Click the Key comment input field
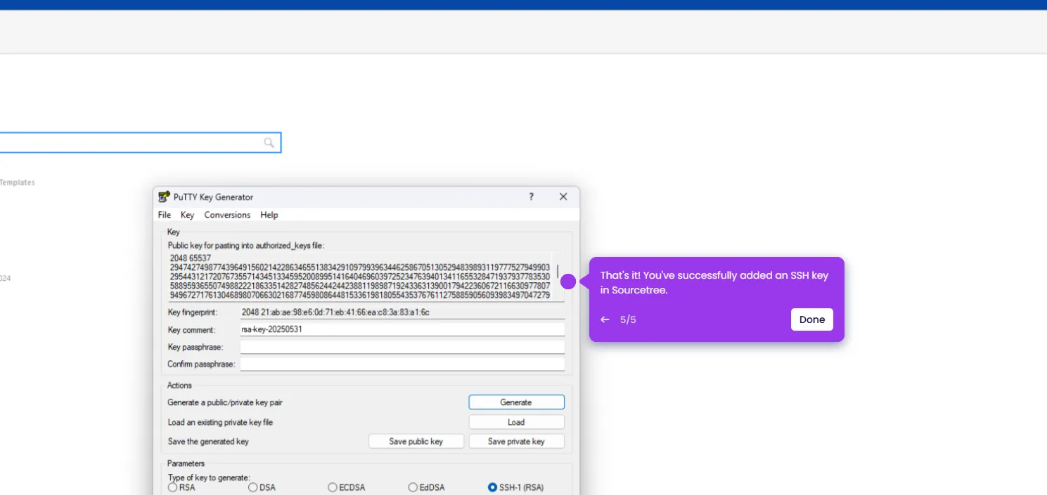Screen dimensions: 1047x495 402,329
